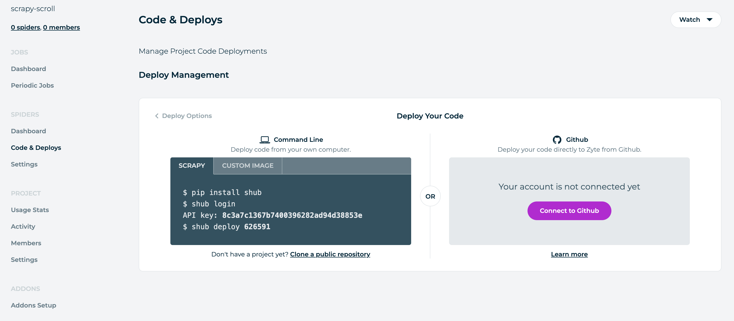Viewport: 734px width, 321px height.
Task: Click the scrapy-scroll project name
Action: point(33,9)
